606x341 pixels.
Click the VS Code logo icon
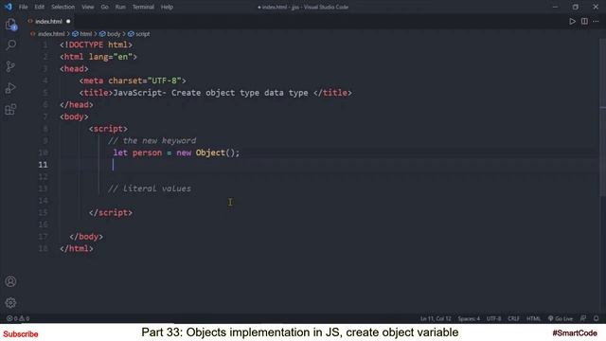tap(9, 7)
